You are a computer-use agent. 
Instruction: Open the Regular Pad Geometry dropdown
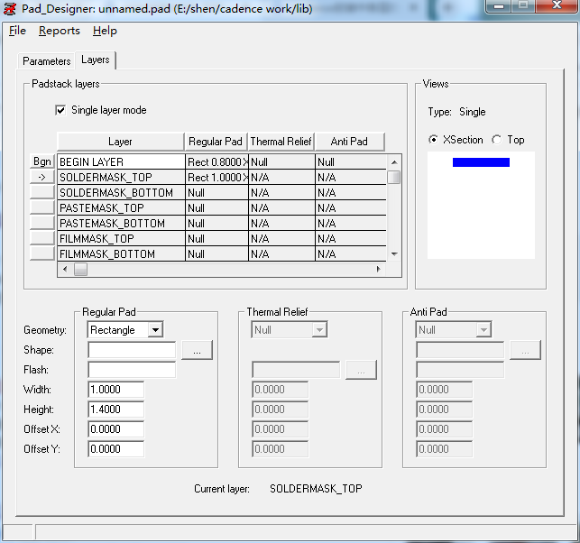click(x=155, y=330)
